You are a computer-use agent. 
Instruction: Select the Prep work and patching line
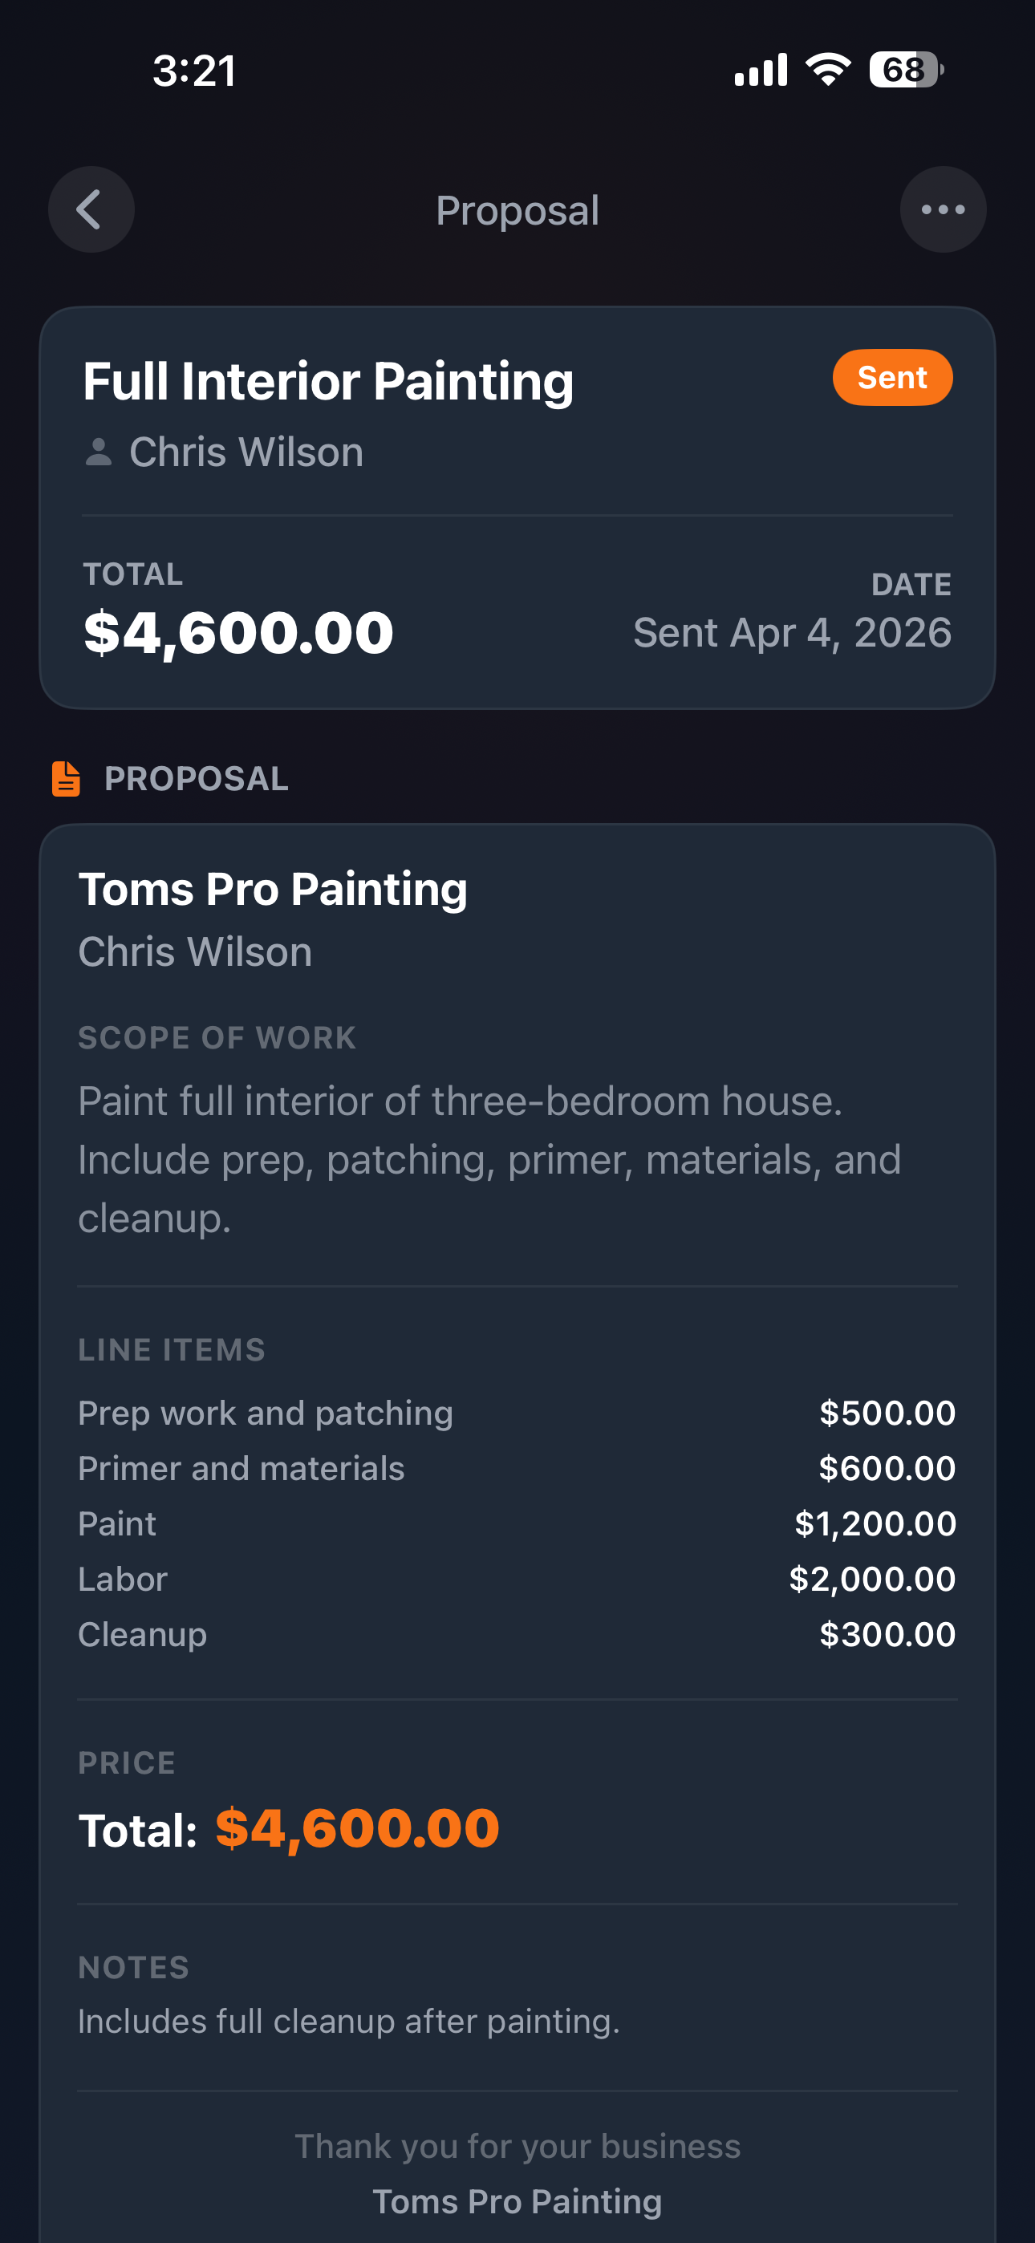[266, 1414]
